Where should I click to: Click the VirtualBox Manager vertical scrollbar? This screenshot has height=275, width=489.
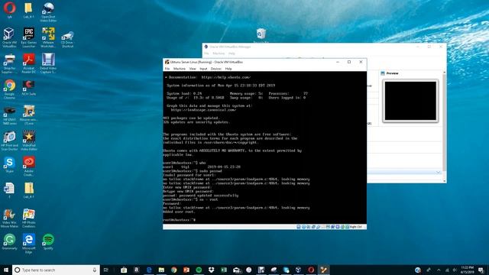445,125
